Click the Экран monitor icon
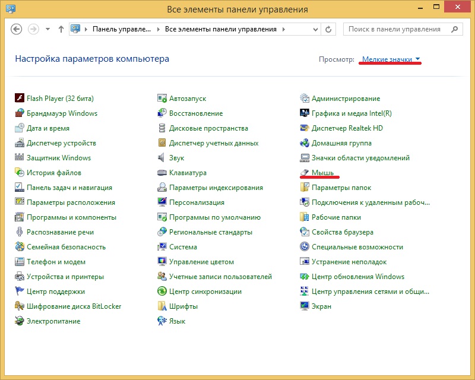Image resolution: width=475 pixels, height=380 pixels. tap(305, 306)
